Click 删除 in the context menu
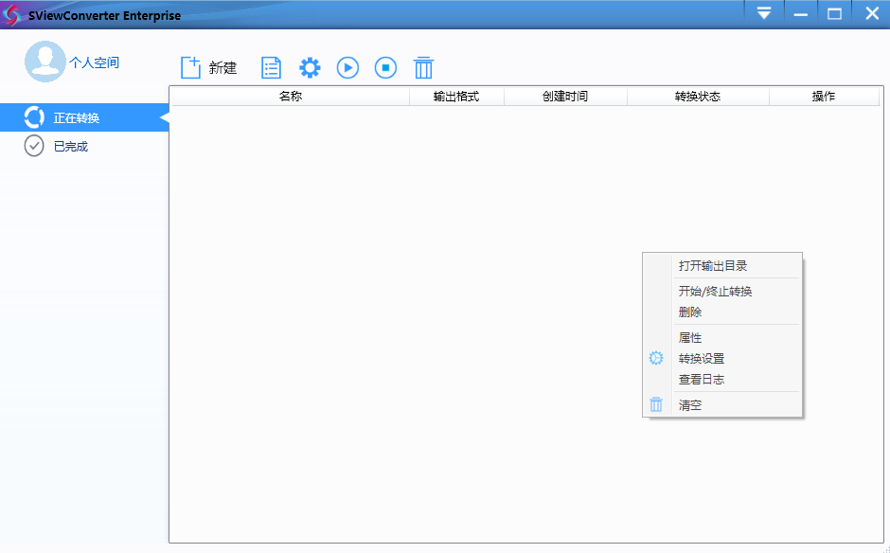The image size is (890, 553). tap(690, 312)
